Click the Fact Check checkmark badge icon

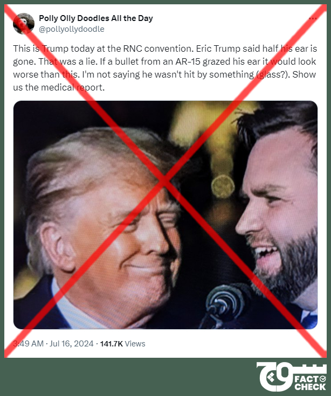[x=323, y=379]
